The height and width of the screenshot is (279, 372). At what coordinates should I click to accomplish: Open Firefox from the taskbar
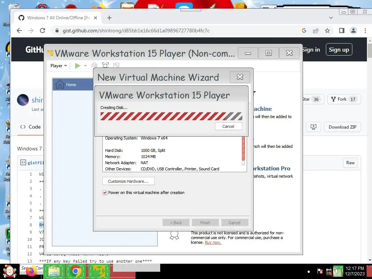pyautogui.click(x=31, y=272)
